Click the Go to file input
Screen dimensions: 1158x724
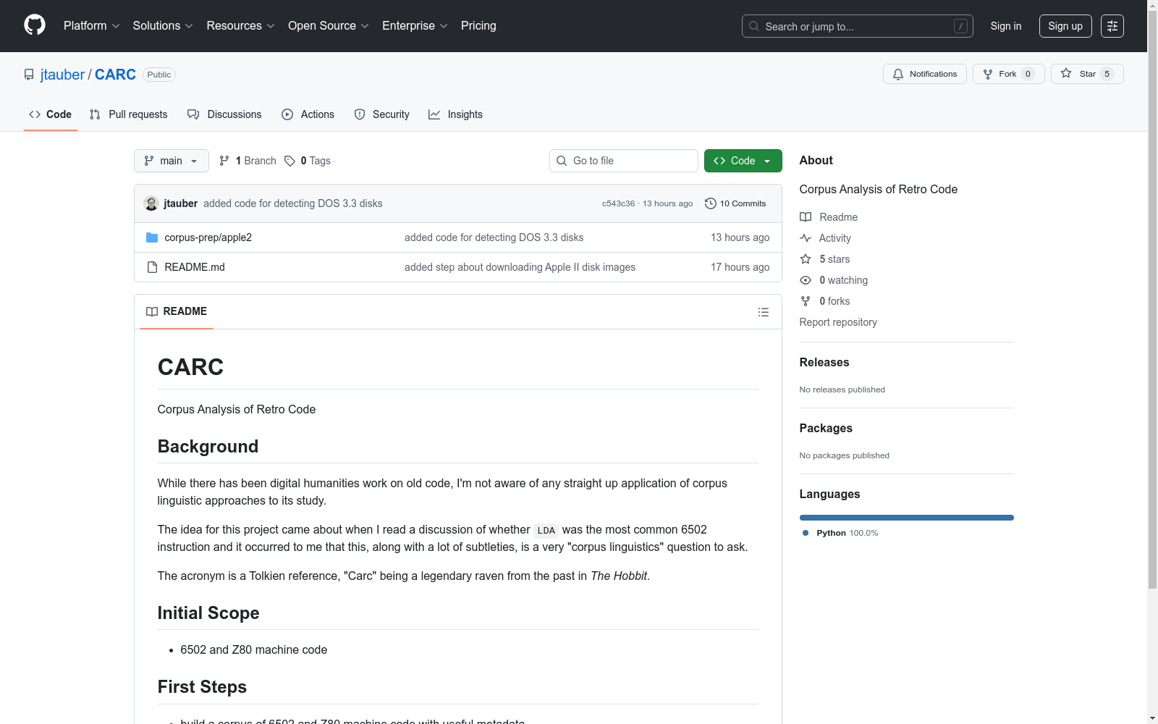tap(624, 161)
